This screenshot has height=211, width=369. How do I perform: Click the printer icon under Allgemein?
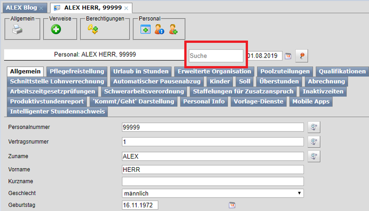pyautogui.click(x=17, y=30)
